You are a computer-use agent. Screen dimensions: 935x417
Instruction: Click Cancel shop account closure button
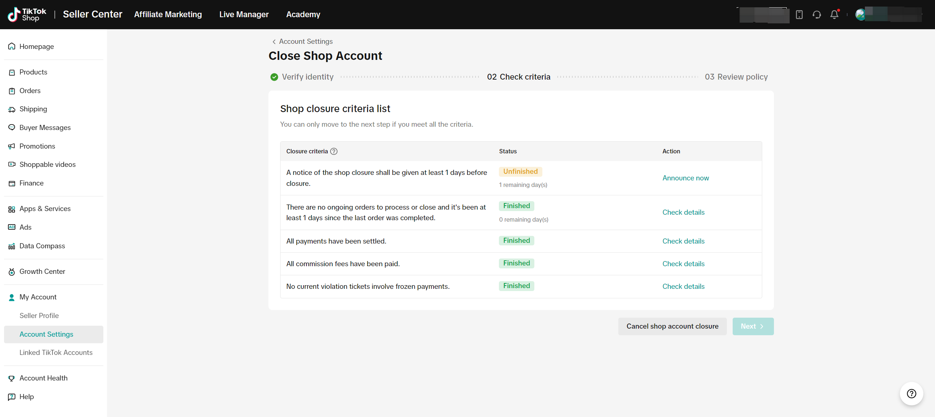[x=672, y=326]
